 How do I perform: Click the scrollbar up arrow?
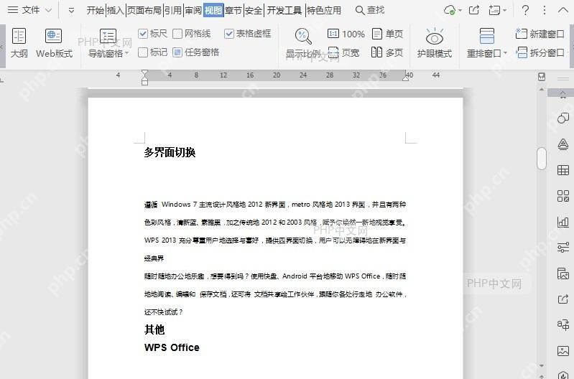tap(542, 89)
